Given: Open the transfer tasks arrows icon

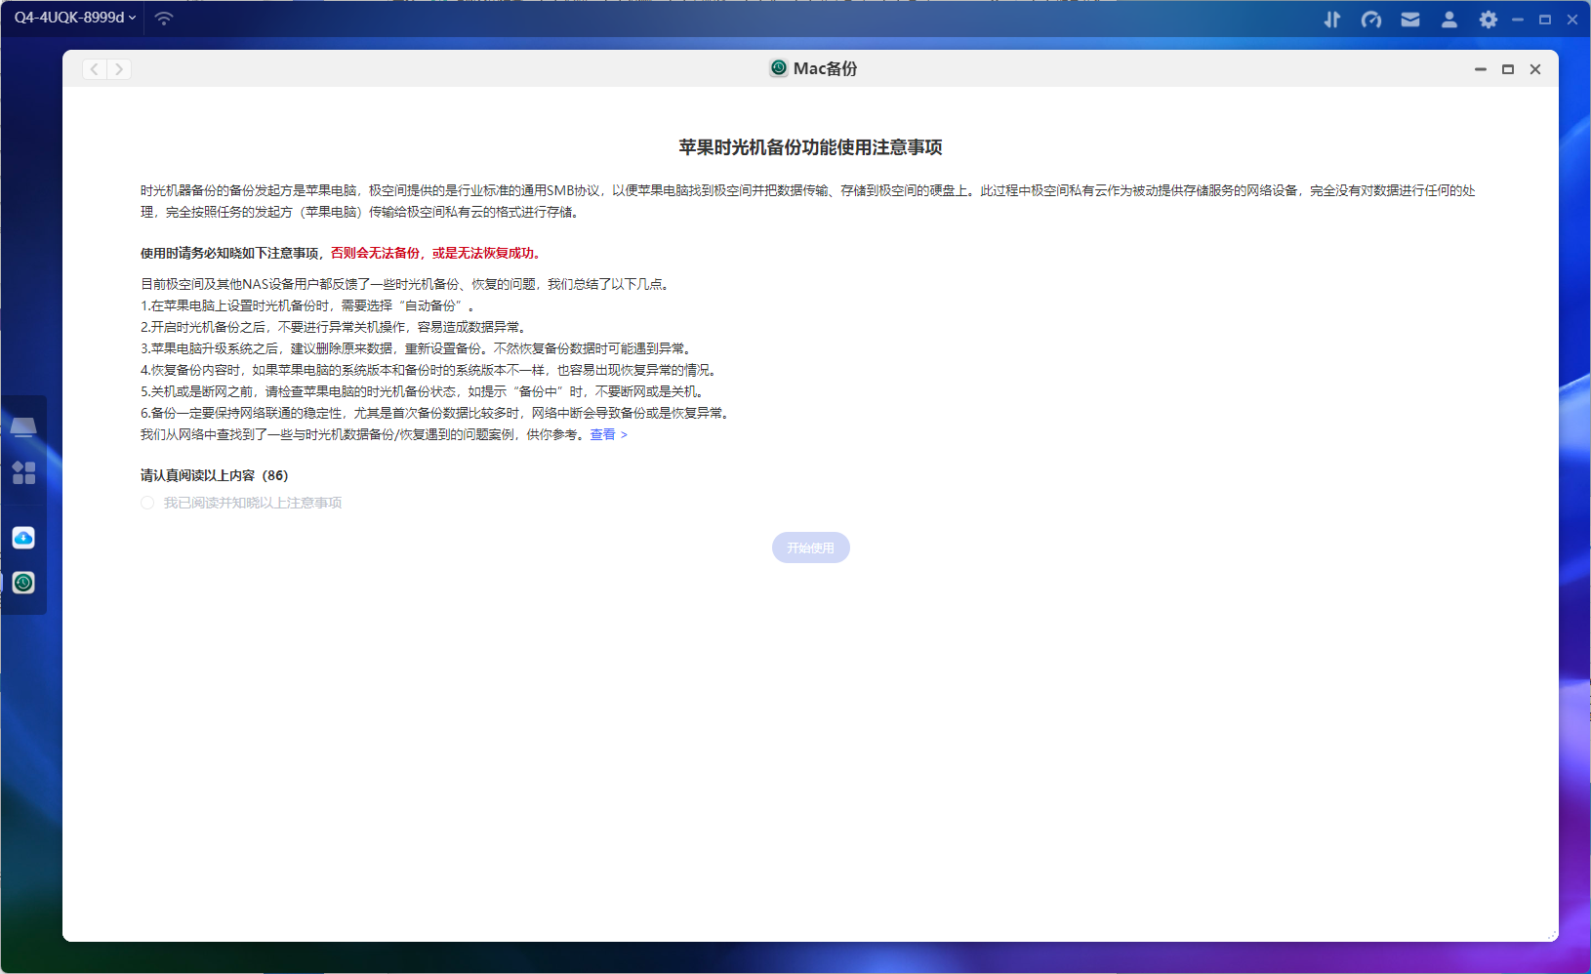Looking at the screenshot, I should click(1332, 20).
